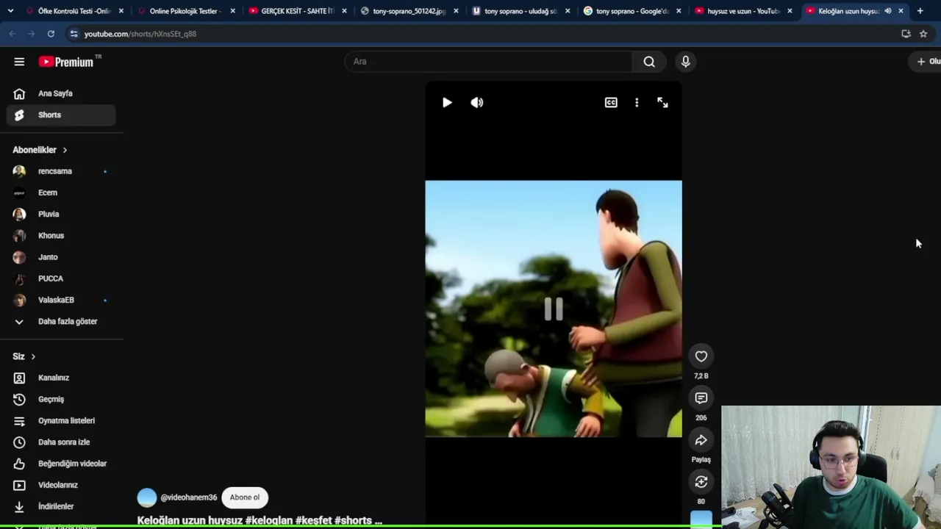View site information icon in address bar
Viewport: 941px width, 529px height.
pyautogui.click(x=74, y=34)
